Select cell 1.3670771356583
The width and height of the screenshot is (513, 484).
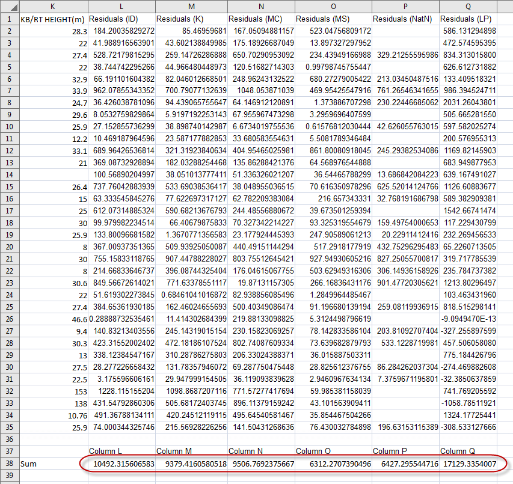point(191,235)
